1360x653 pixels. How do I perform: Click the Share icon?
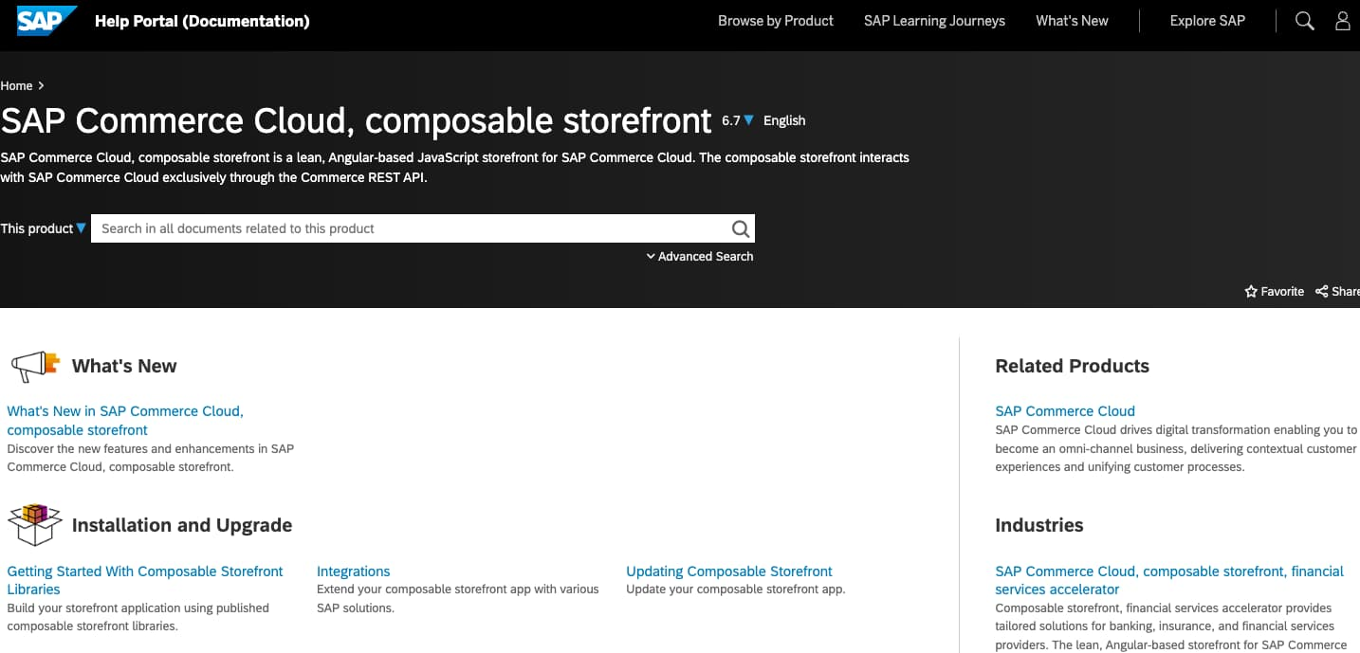tap(1322, 292)
